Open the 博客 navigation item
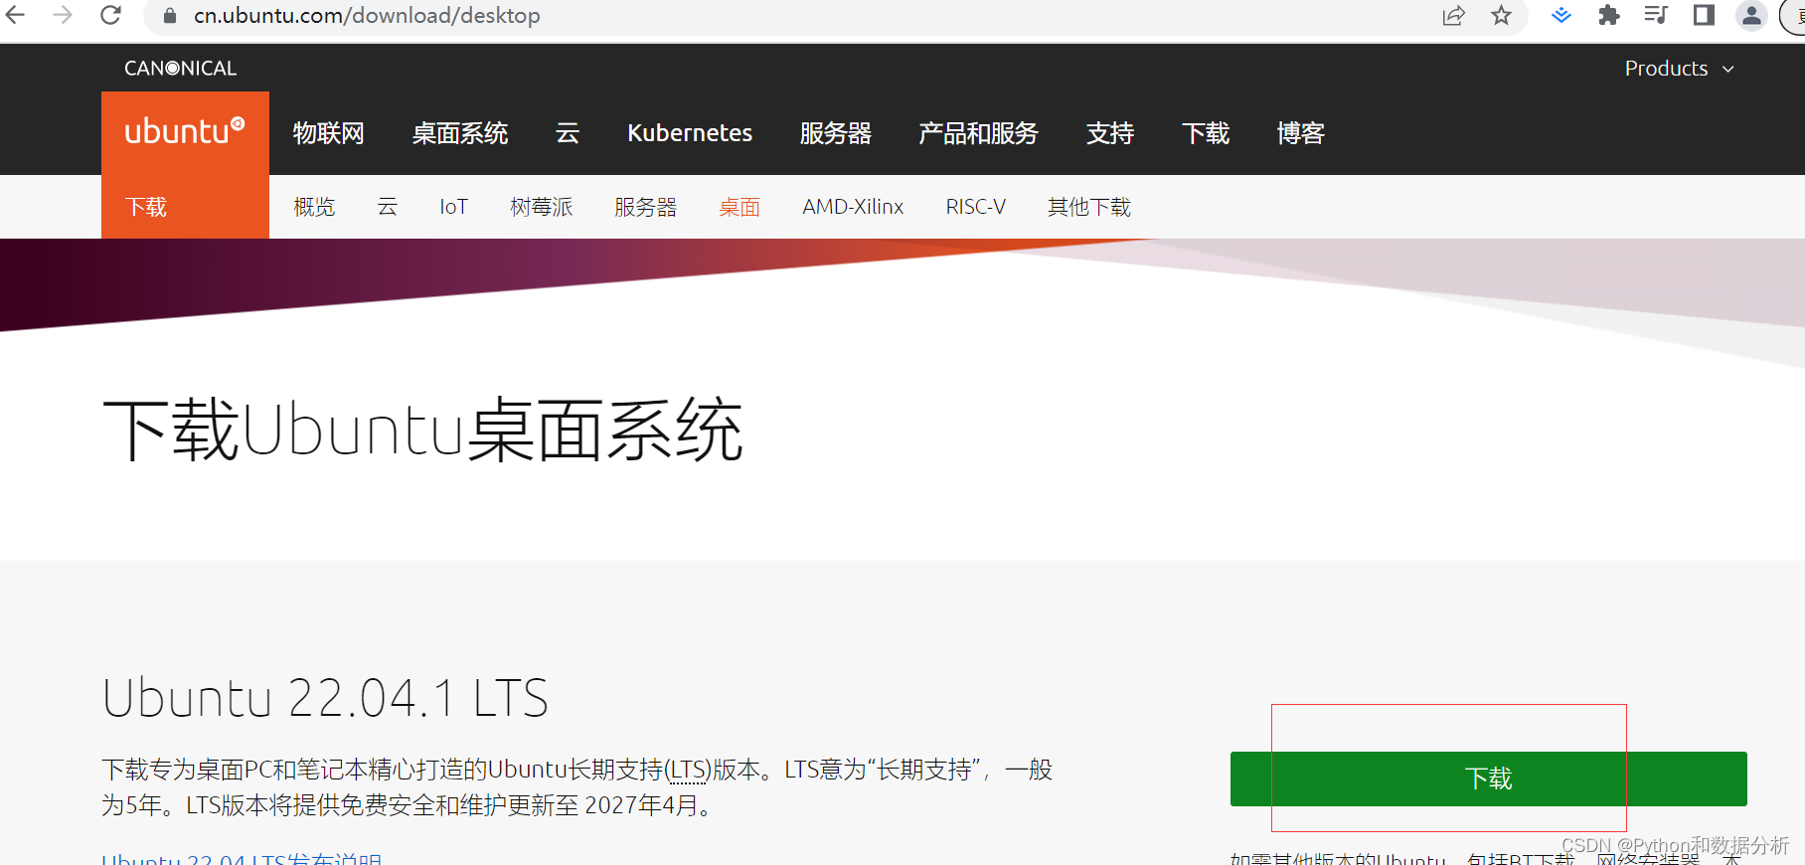The width and height of the screenshot is (1805, 865). click(1301, 133)
